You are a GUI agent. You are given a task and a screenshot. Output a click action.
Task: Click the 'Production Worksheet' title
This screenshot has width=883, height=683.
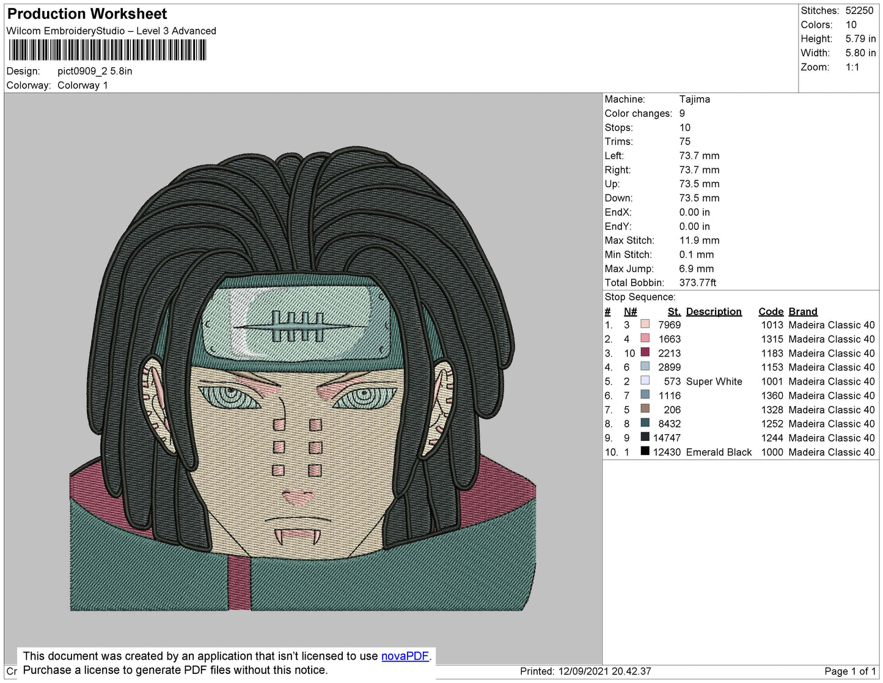87,14
